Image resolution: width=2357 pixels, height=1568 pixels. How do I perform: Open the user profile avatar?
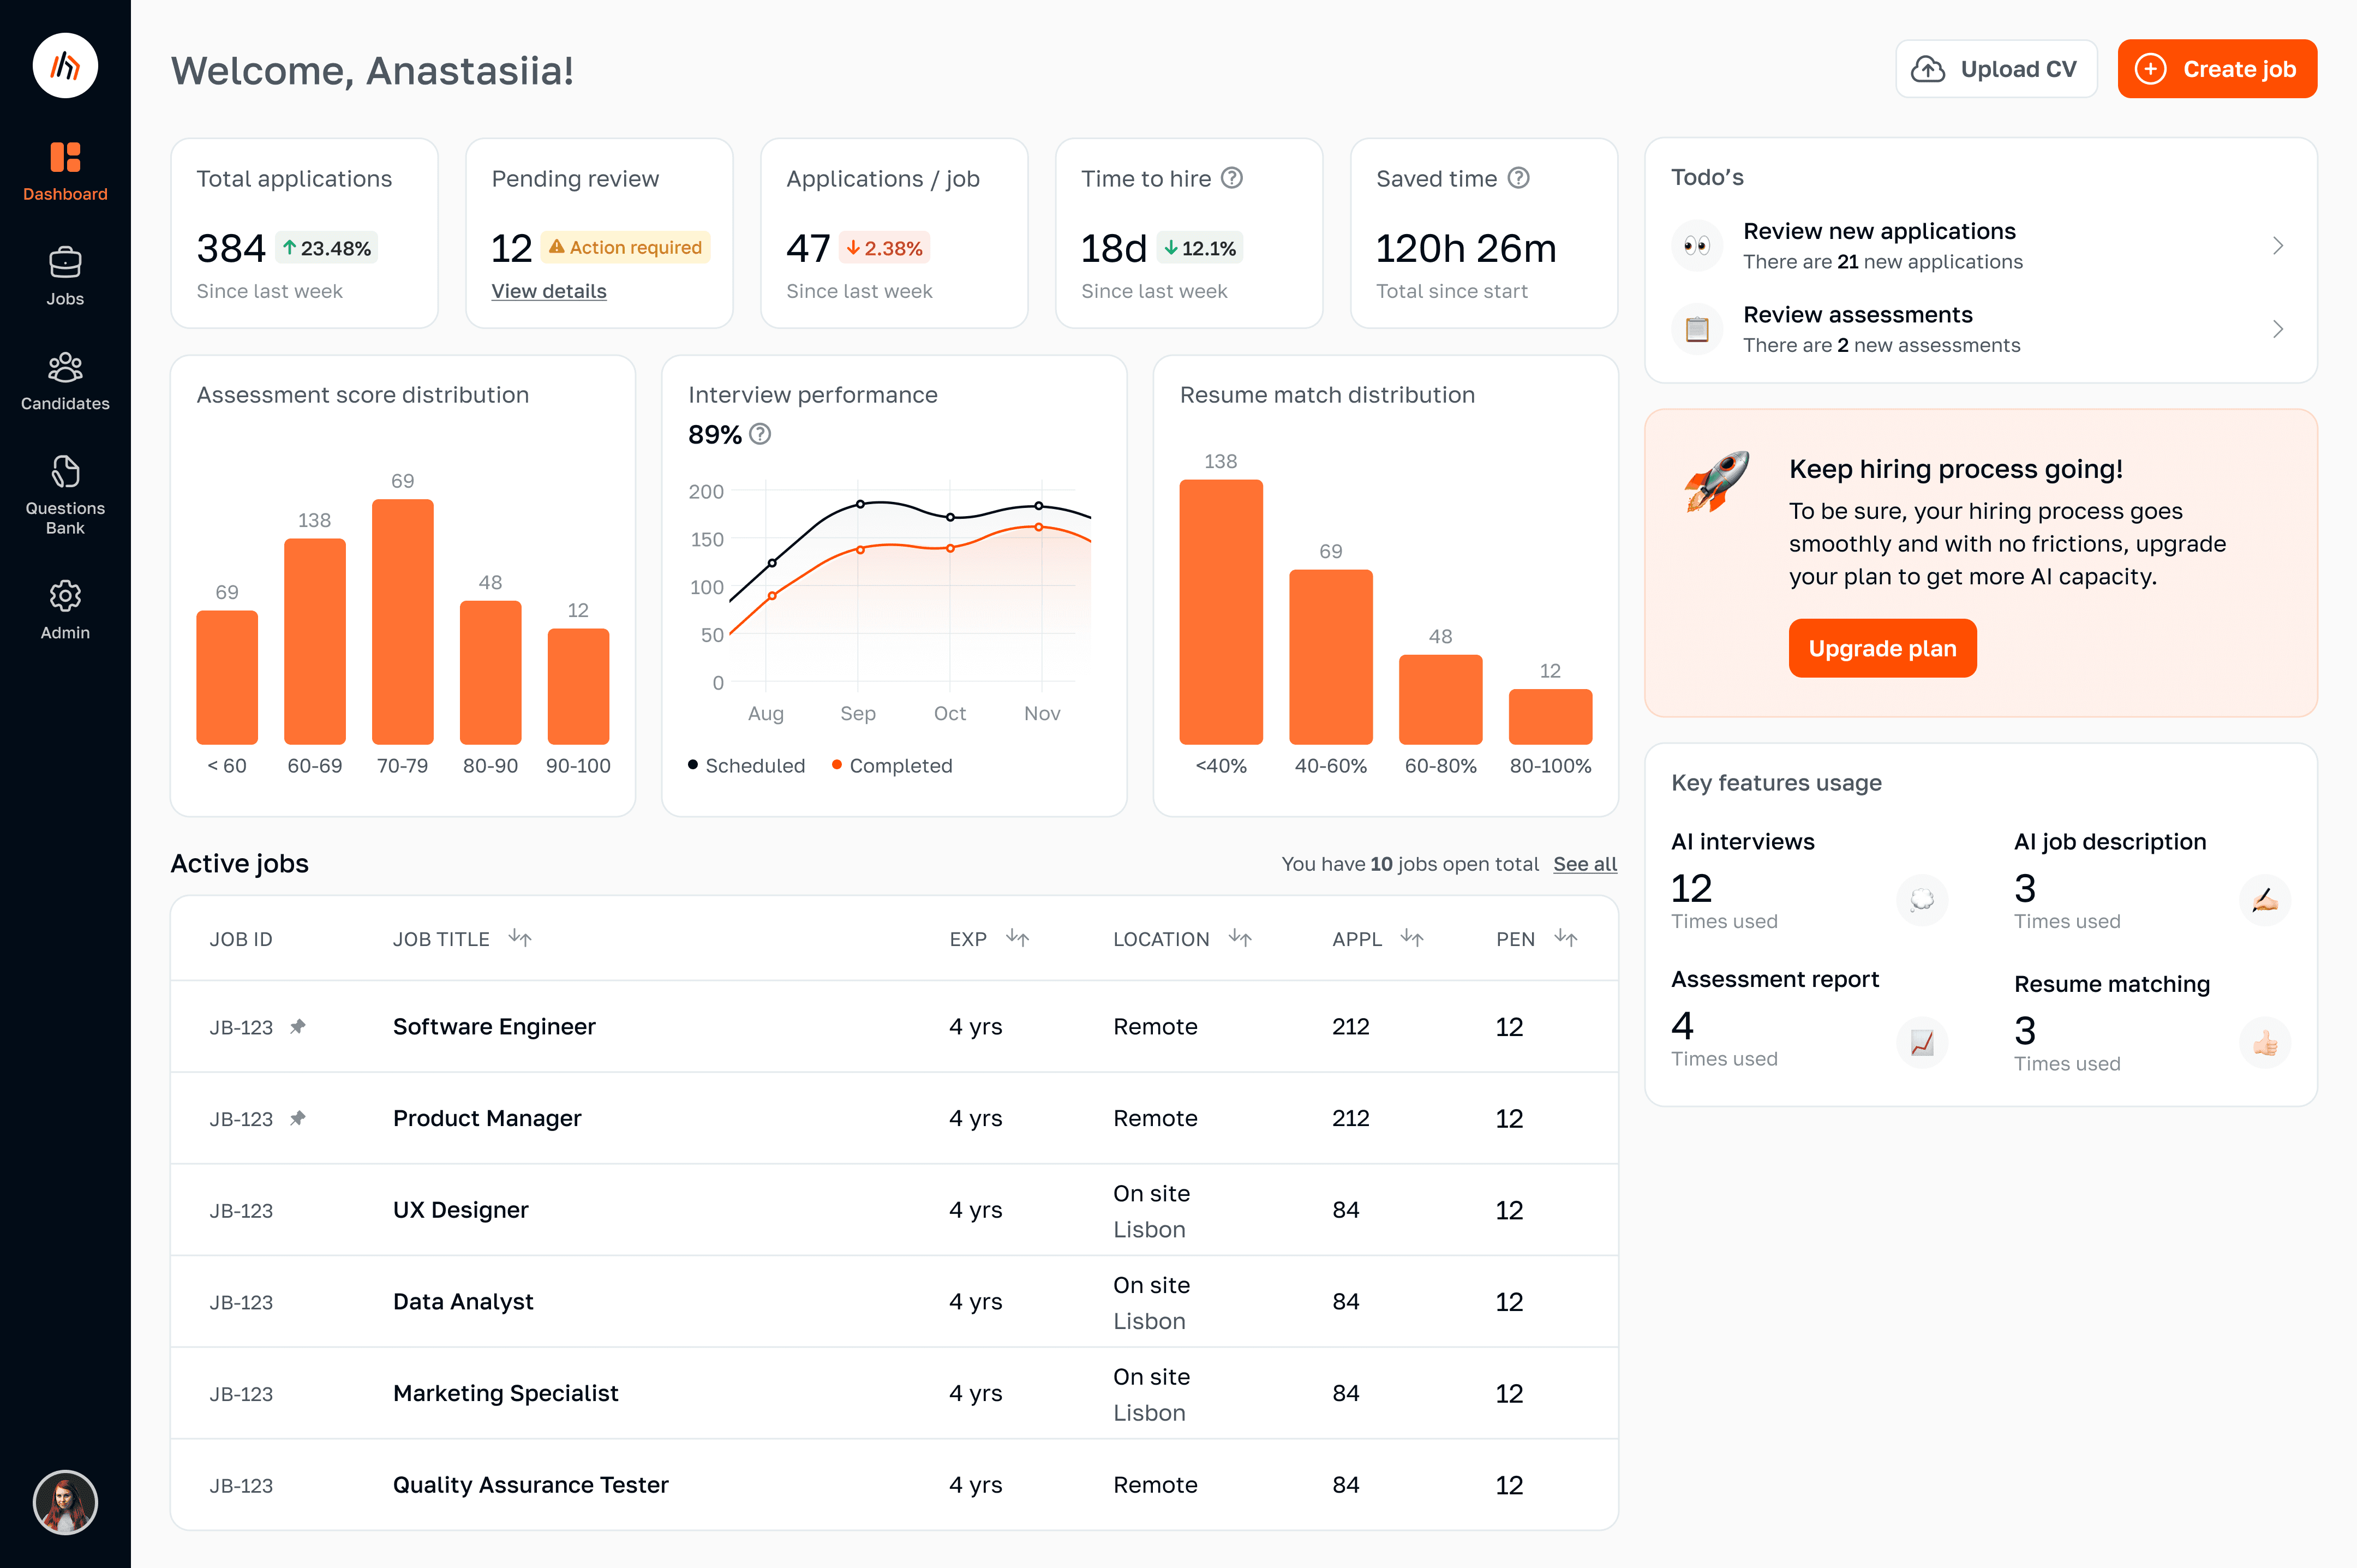tap(65, 1502)
